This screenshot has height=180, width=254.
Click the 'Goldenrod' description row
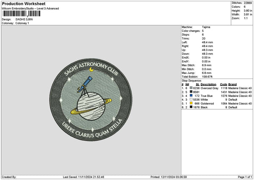pos(207,103)
